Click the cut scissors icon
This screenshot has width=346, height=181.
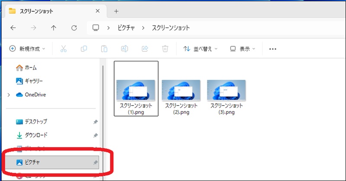[63, 49]
